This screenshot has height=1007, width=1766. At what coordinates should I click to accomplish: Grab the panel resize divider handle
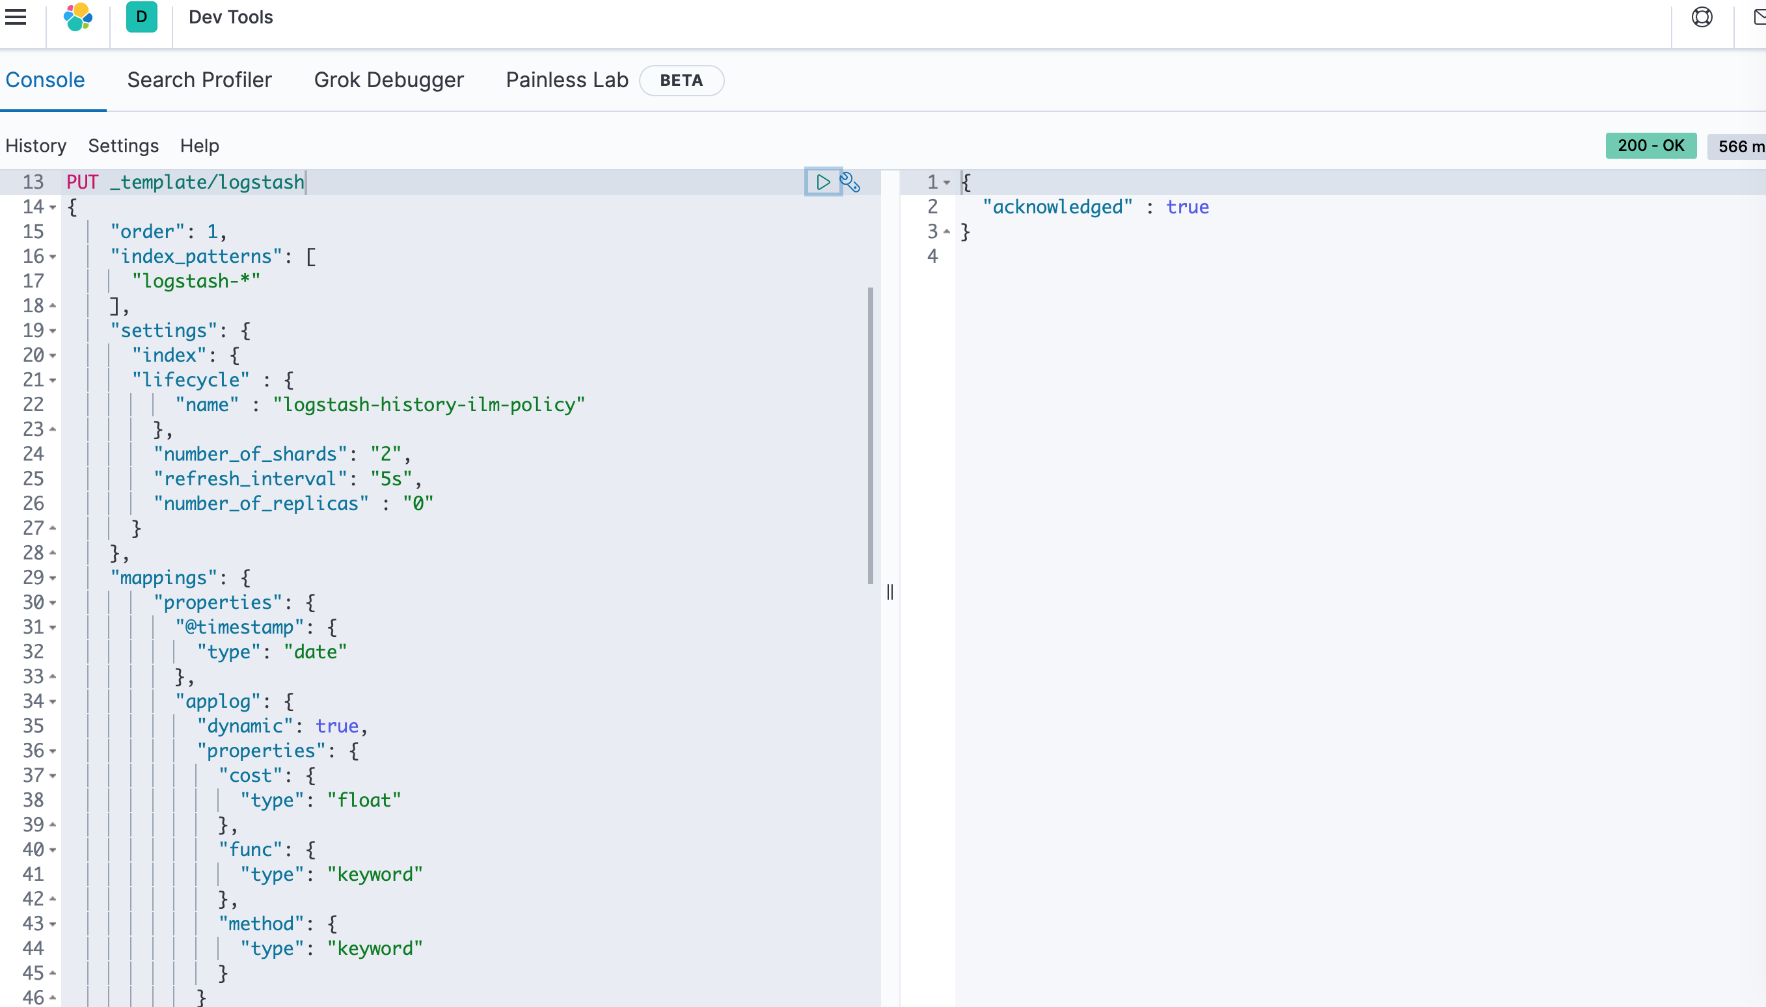pos(890,592)
